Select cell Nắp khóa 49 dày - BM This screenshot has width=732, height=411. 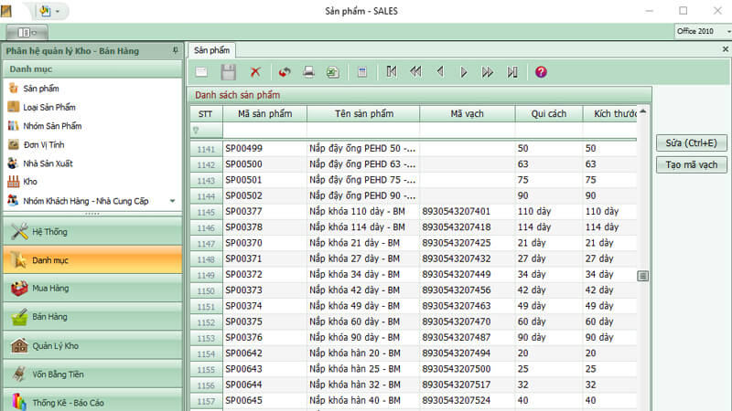[363, 306]
